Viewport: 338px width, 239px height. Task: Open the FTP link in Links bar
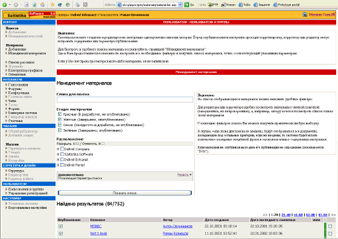coord(212,4)
